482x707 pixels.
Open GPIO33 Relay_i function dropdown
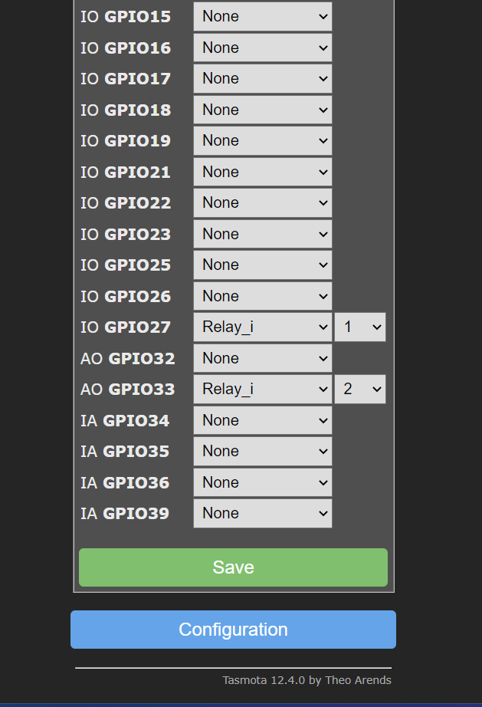(262, 389)
